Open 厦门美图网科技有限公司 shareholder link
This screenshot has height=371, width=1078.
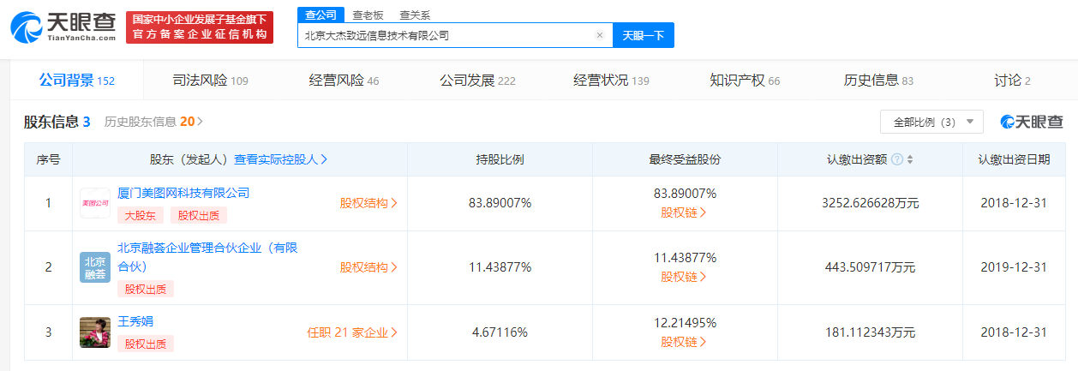(183, 194)
